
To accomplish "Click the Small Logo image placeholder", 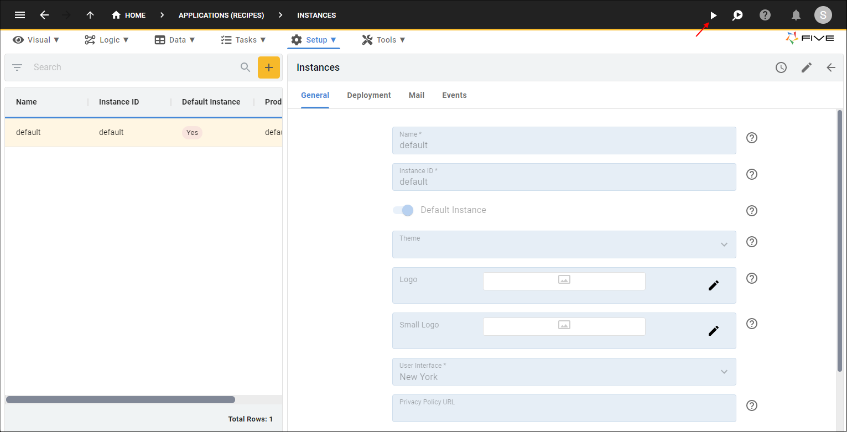I will [564, 326].
